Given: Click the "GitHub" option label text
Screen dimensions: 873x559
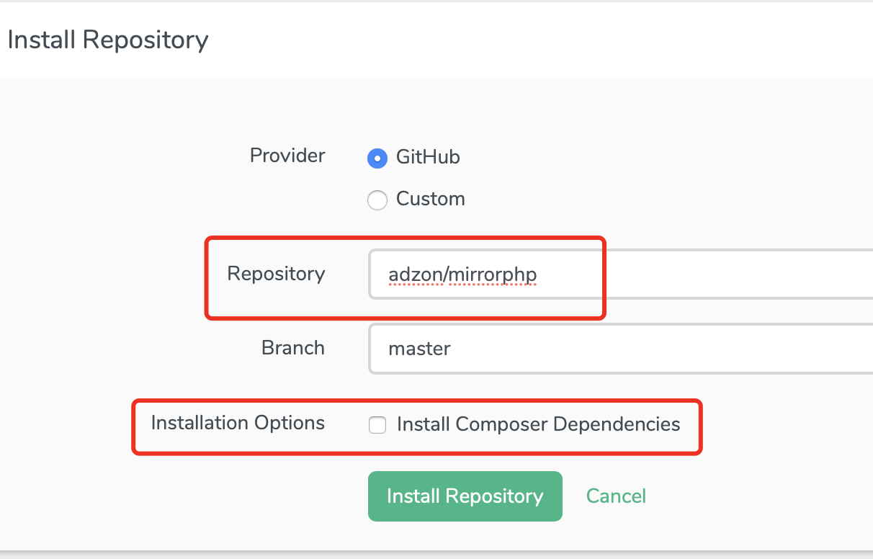Looking at the screenshot, I should (x=428, y=157).
